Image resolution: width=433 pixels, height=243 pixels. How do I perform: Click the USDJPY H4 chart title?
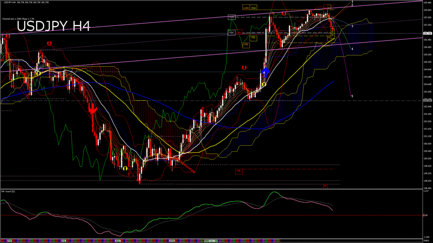click(x=53, y=27)
